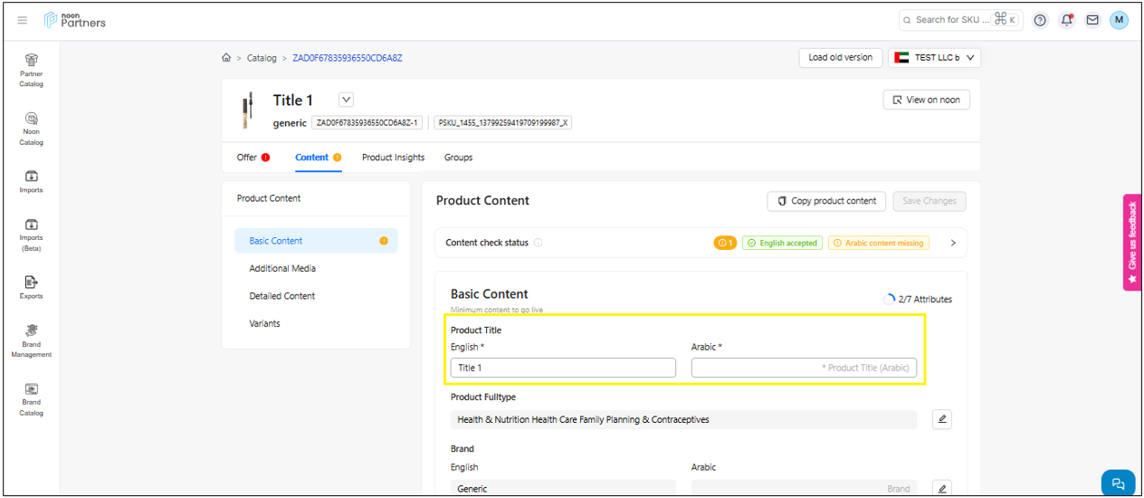Image resolution: width=1144 pixels, height=498 pixels.
Task: Switch to the Offer tab
Action: pos(253,158)
